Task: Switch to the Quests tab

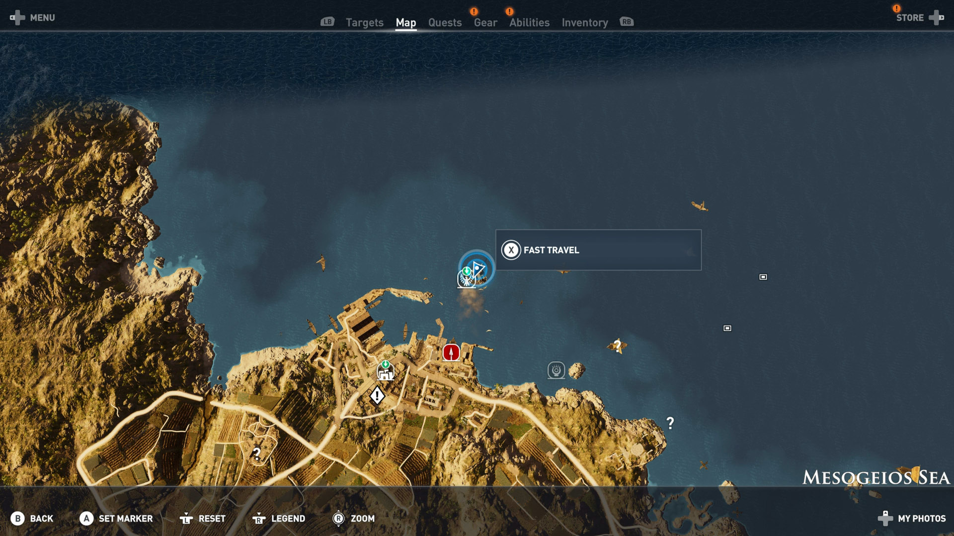Action: 445,22
